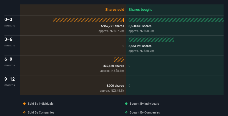
Task: Click the zero sold value in 3–6 months row
Action: click(123, 46)
